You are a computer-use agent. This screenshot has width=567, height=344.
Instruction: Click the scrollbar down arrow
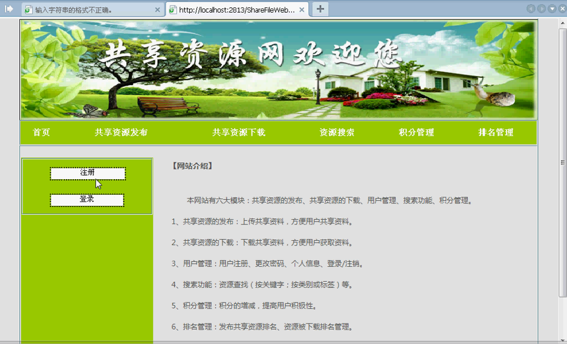562,340
